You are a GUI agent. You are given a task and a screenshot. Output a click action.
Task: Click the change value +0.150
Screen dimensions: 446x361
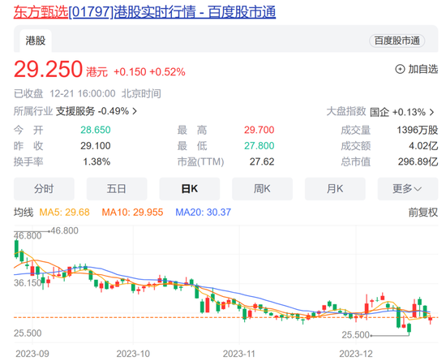(x=130, y=72)
